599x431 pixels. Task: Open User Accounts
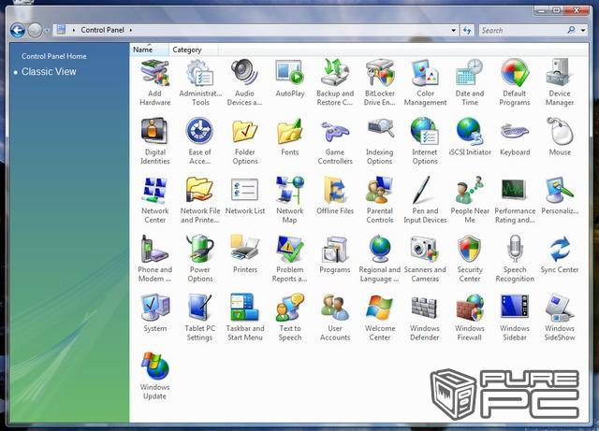335,318
